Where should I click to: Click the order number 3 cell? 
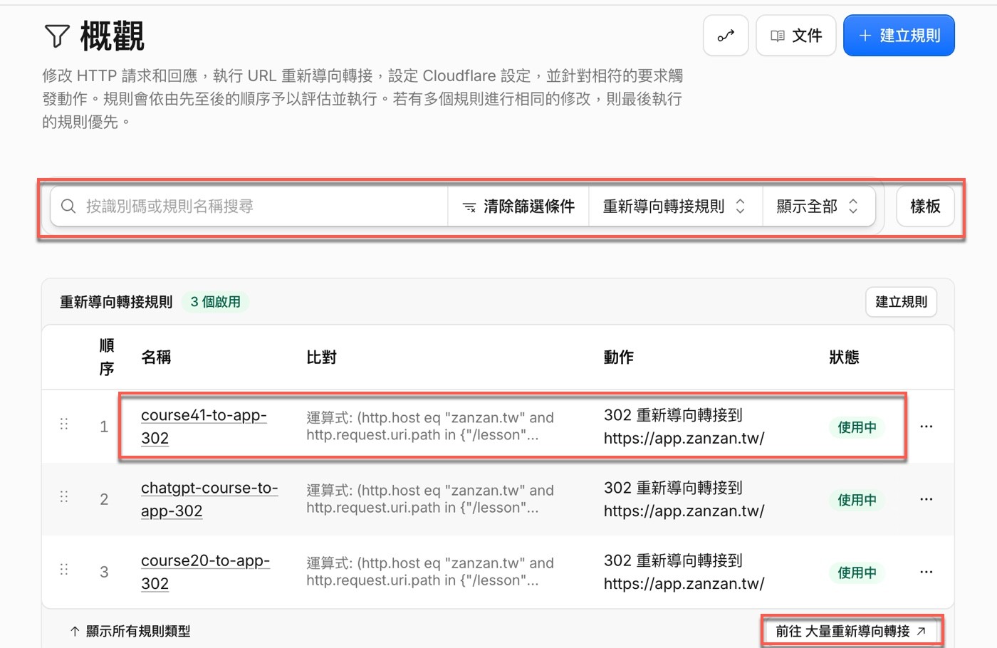[x=104, y=572]
